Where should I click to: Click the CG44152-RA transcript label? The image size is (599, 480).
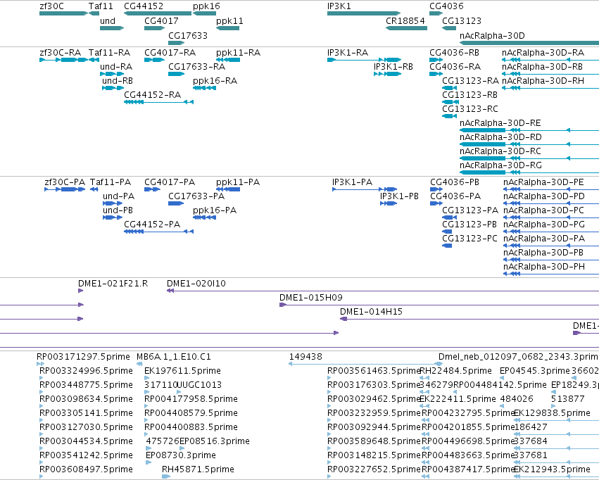coord(153,95)
